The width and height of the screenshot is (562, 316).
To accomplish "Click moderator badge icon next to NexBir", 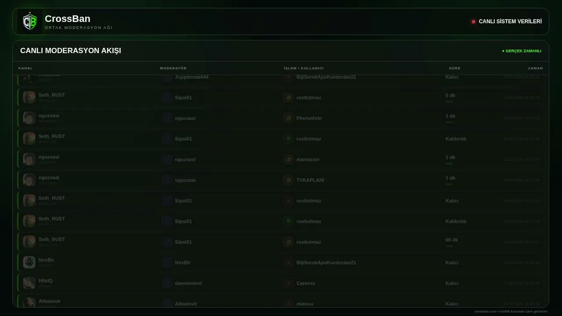I will click(167, 262).
